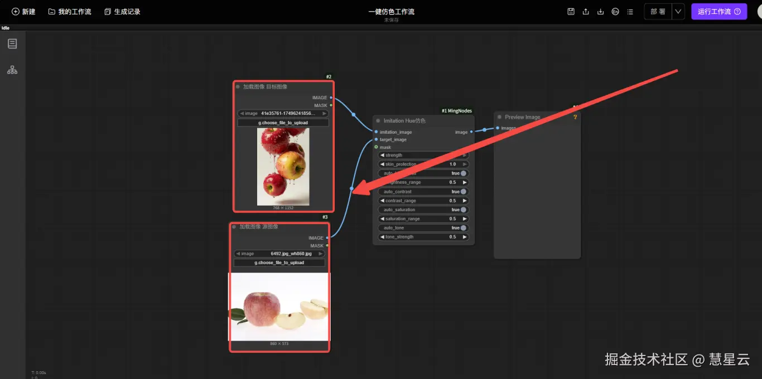
Task: Select previous image arrow on 源图像 node
Action: click(x=238, y=254)
